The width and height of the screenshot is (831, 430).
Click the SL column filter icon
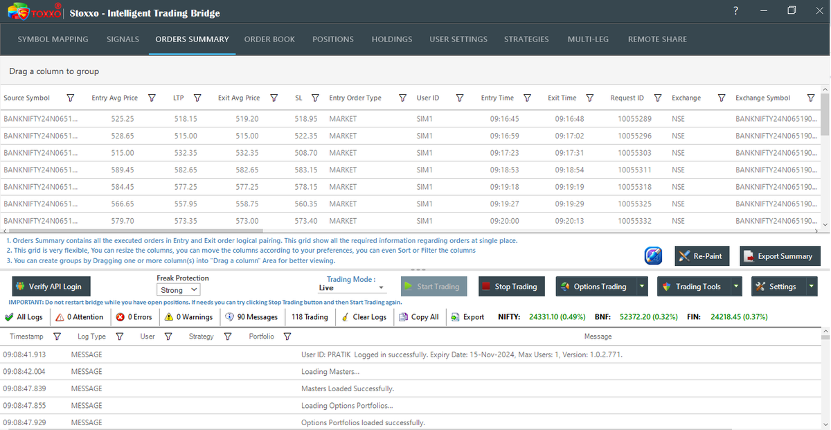(x=315, y=98)
